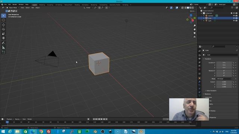This screenshot has height=134, width=239.
Task: Open the Tool properties tab
Action: (199, 51)
